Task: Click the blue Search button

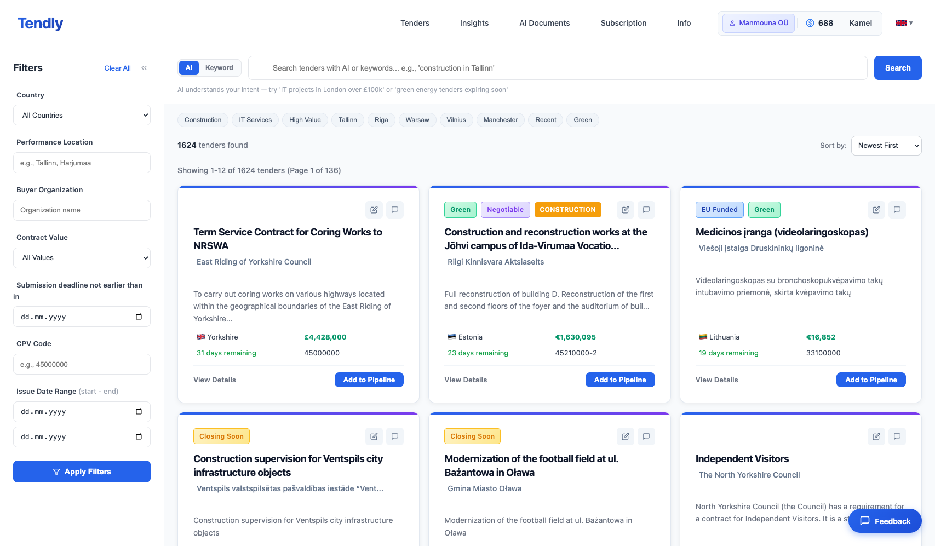Action: pyautogui.click(x=898, y=68)
